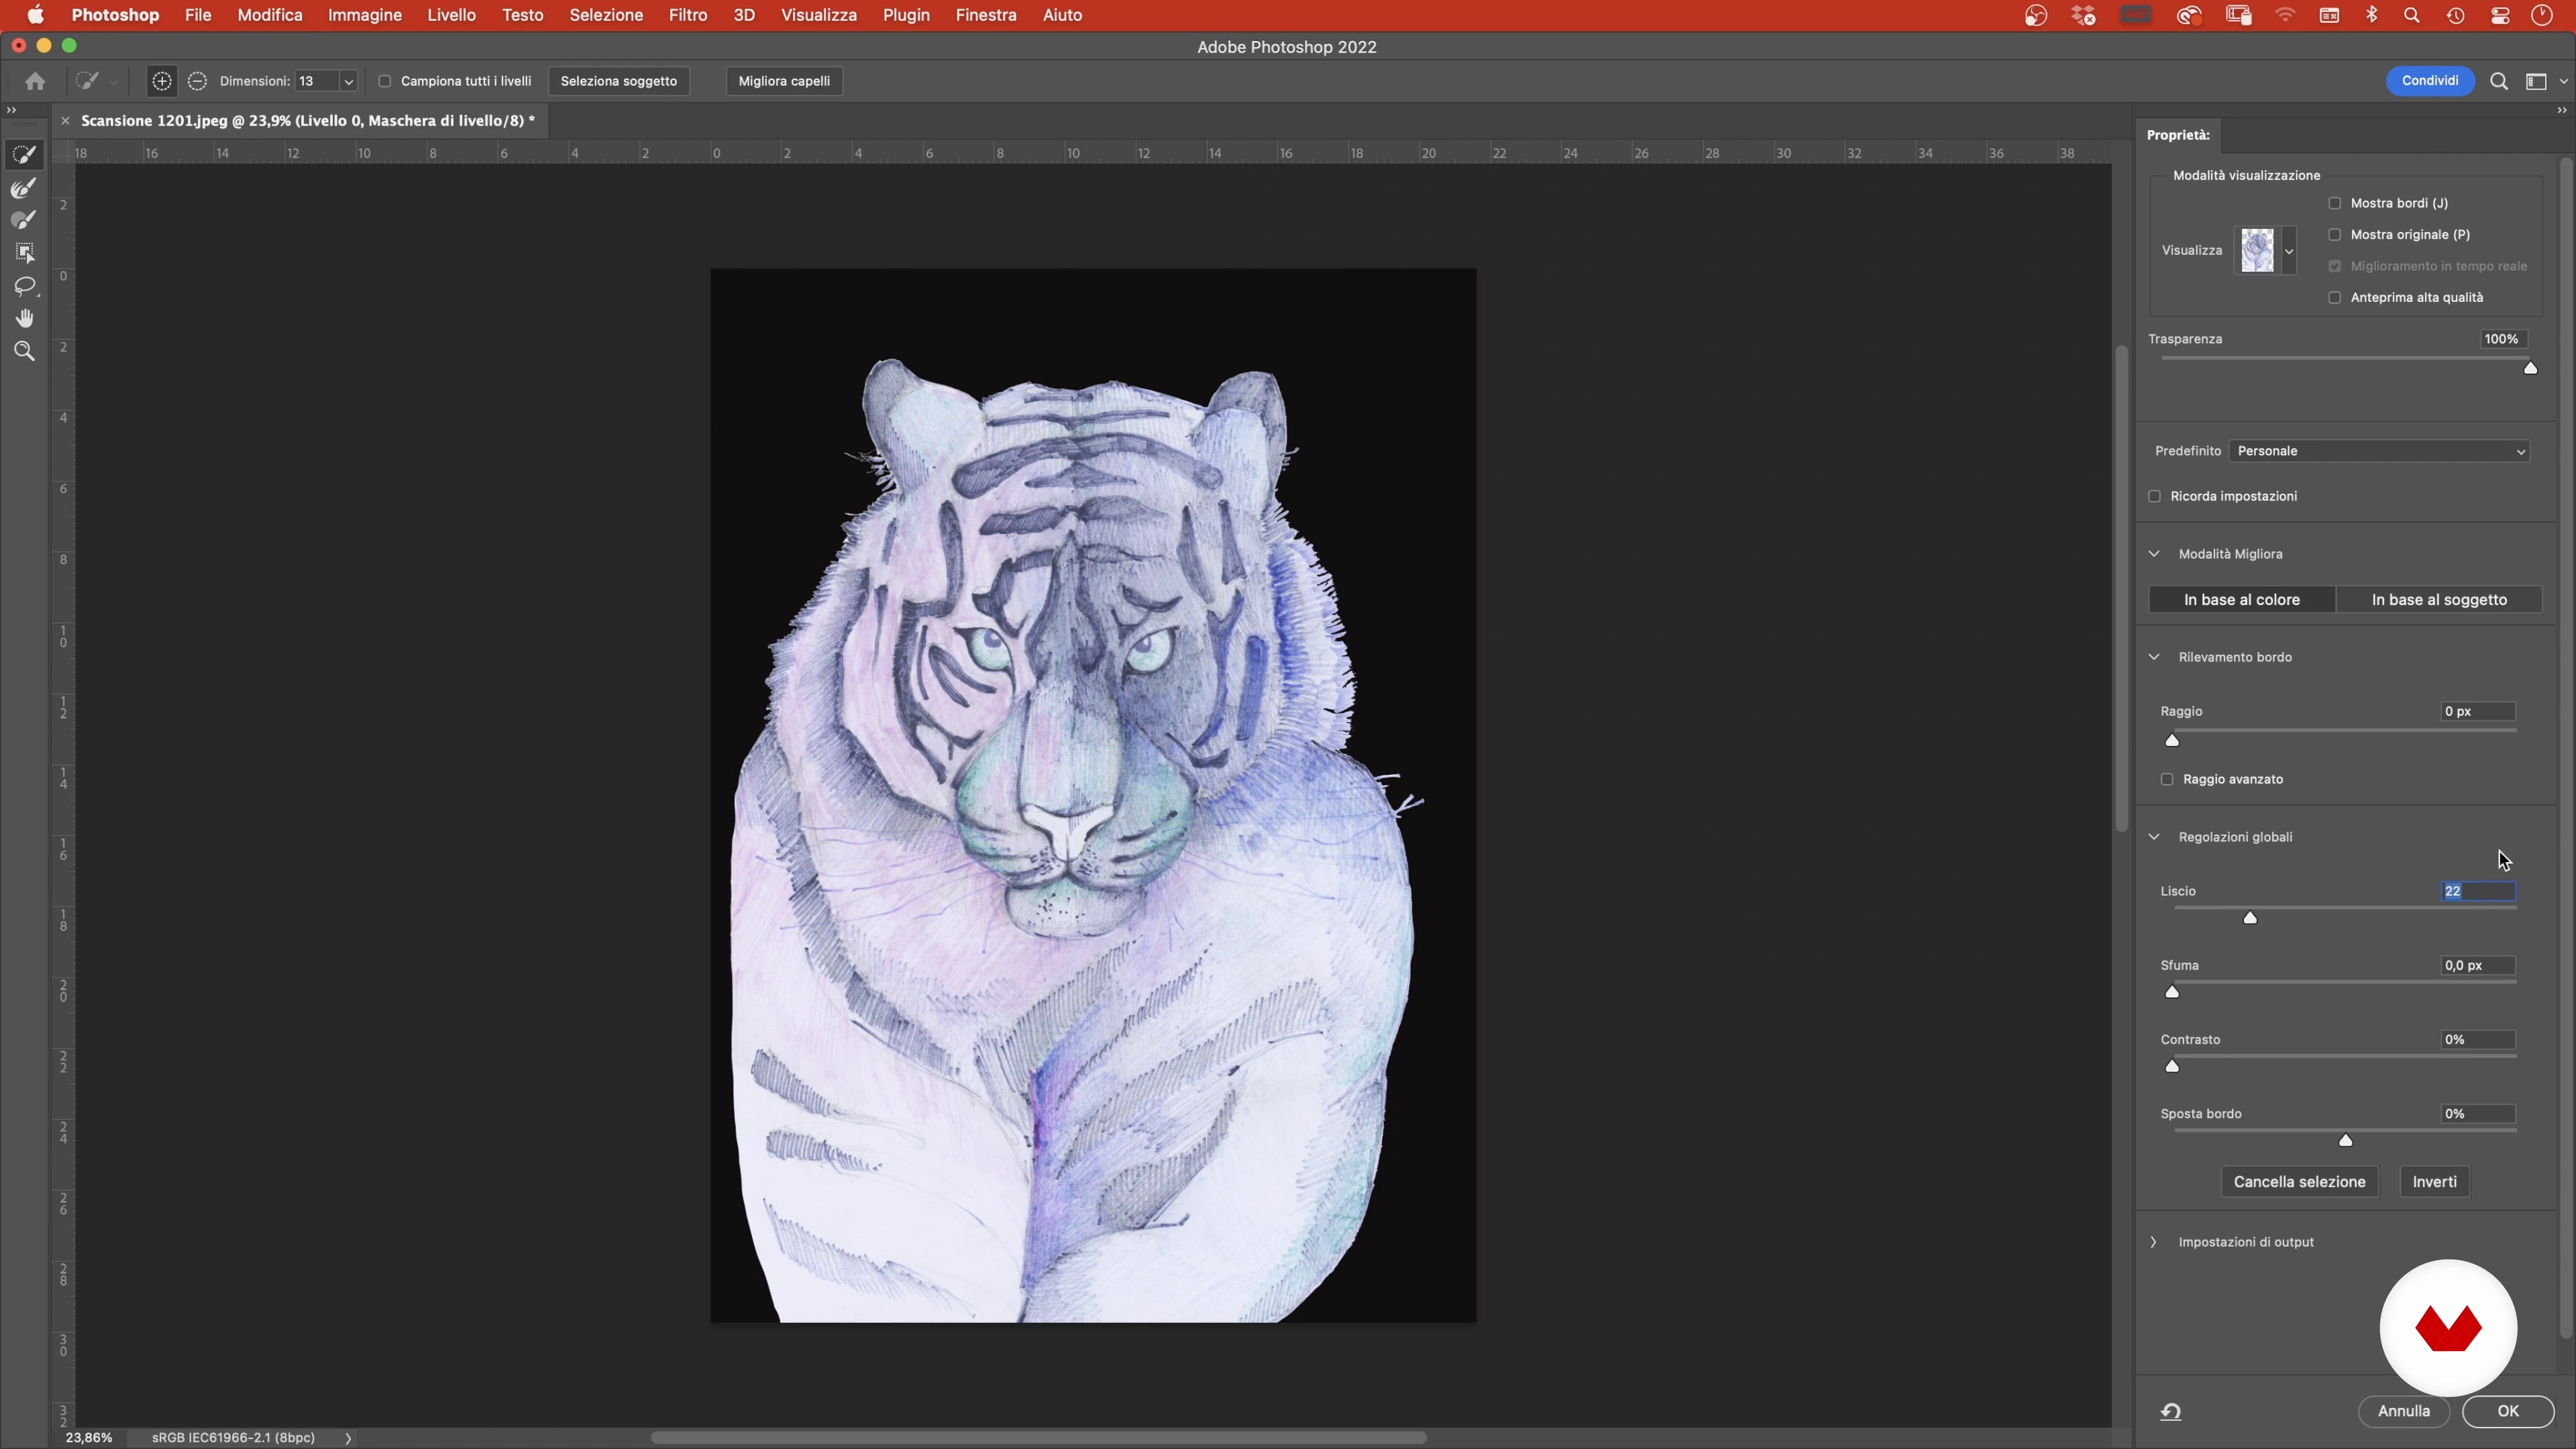The width and height of the screenshot is (2576, 1449).
Task: Open status bar document info arrow
Action: click(x=349, y=1438)
